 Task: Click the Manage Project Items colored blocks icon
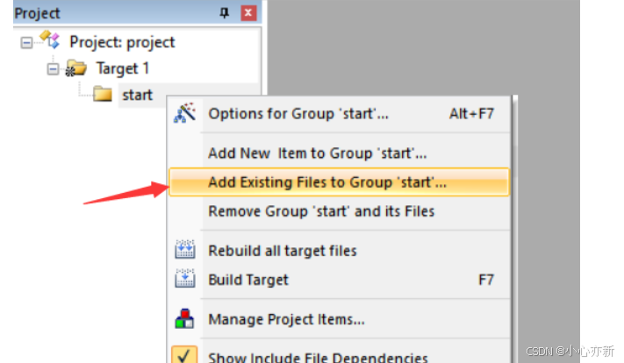click(x=184, y=318)
